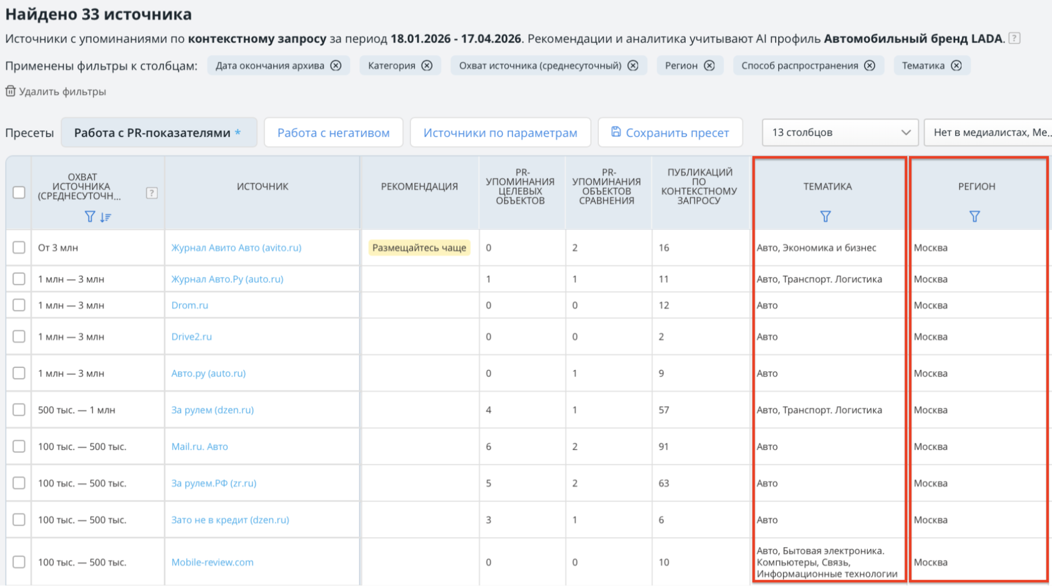Open the Drom.ru source link
This screenshot has width=1052, height=586.
[190, 305]
